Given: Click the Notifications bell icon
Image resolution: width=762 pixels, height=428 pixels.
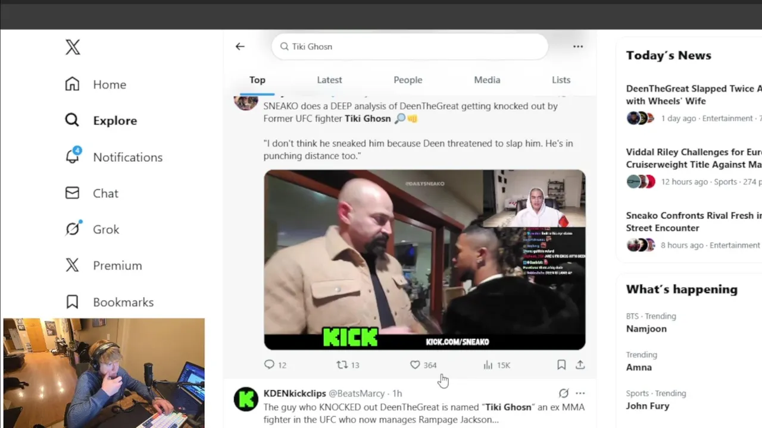Looking at the screenshot, I should [x=72, y=156].
